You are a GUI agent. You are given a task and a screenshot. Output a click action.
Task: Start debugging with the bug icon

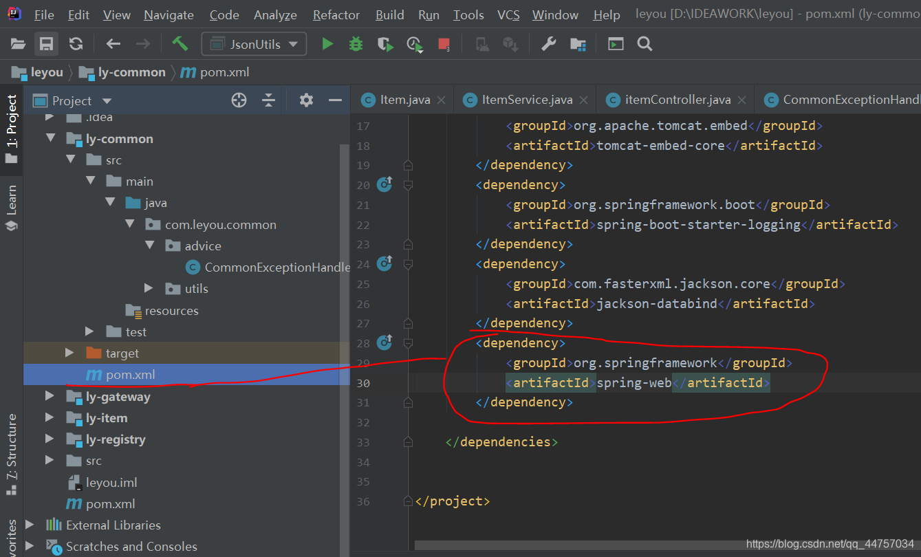tap(356, 44)
